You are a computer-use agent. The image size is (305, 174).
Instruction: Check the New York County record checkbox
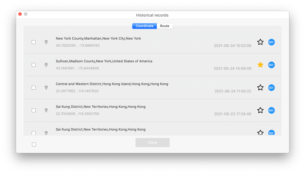pyautogui.click(x=34, y=42)
